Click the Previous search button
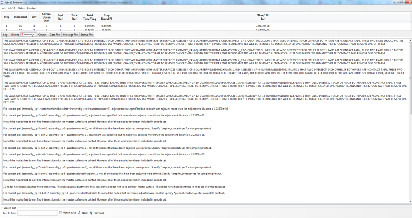This screenshot has height=218, width=412. click(97, 213)
